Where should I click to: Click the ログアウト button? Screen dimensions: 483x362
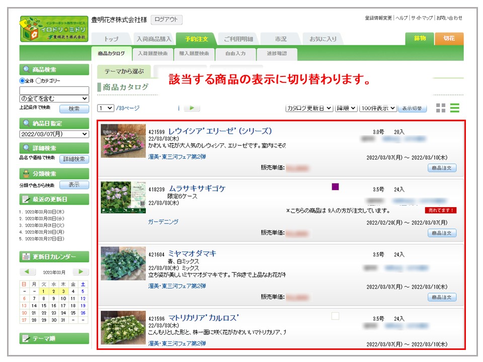pyautogui.click(x=166, y=20)
